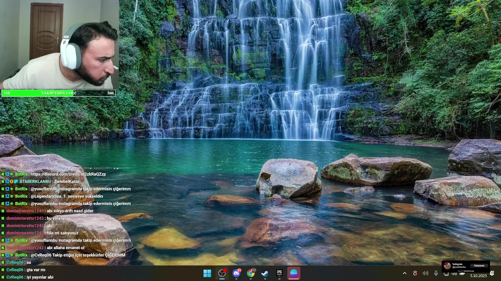Open OBS Studio from the taskbar
501x281 pixels.
(222, 273)
